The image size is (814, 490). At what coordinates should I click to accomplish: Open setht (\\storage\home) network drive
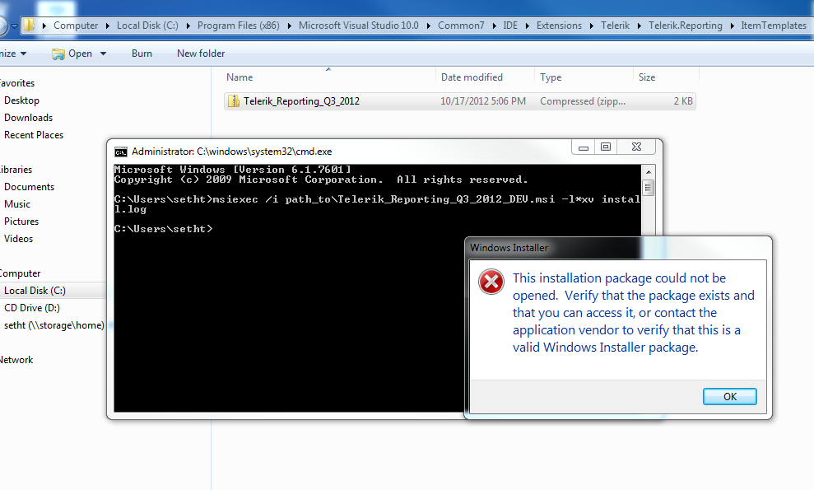click(54, 324)
